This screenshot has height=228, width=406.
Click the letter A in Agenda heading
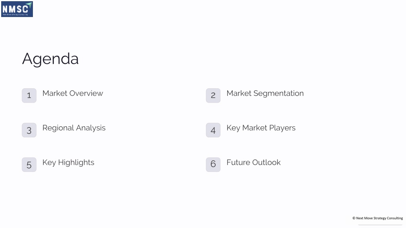click(x=27, y=59)
